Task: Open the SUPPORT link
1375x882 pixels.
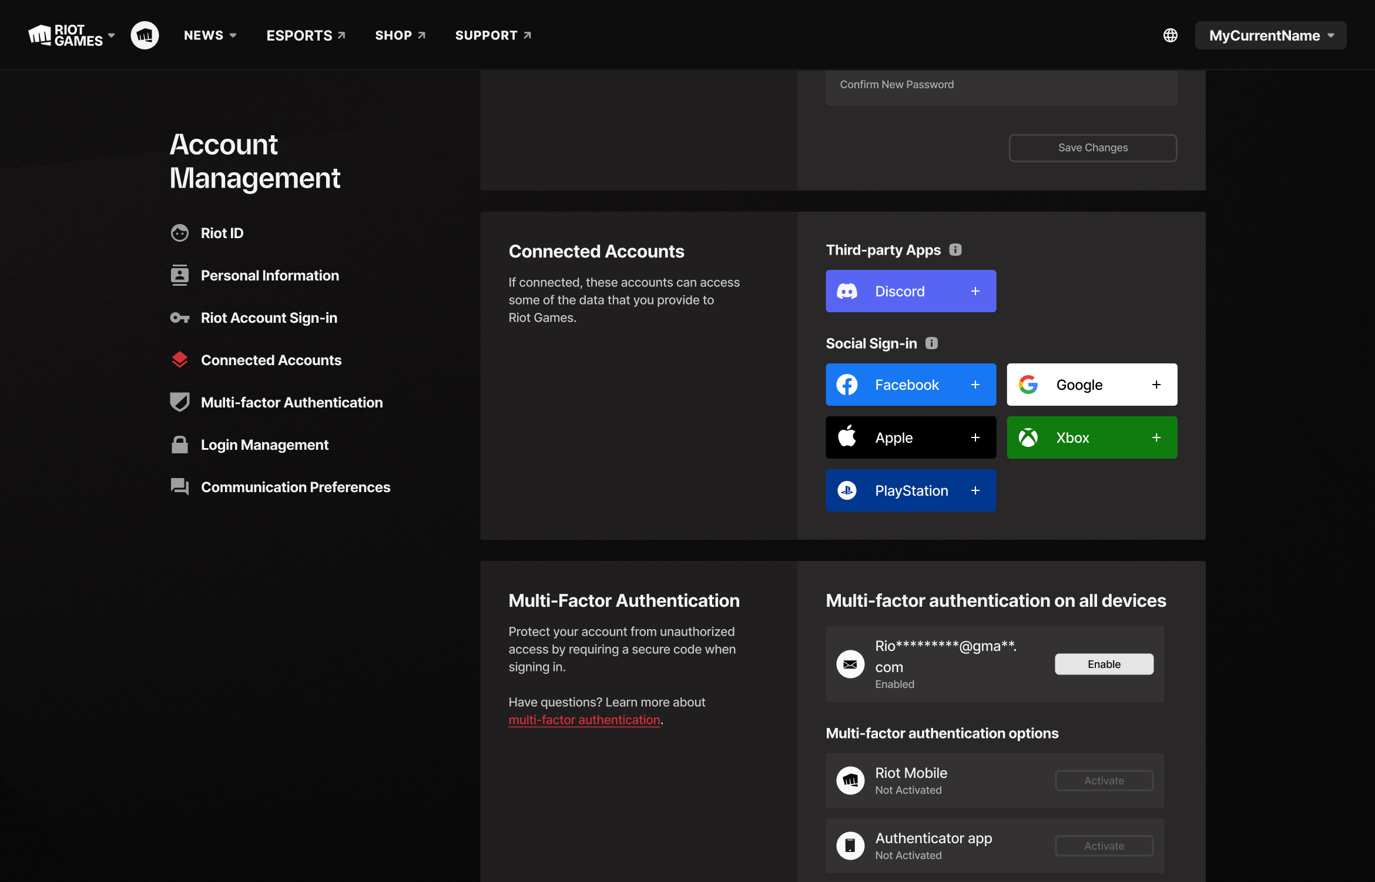Action: tap(493, 35)
